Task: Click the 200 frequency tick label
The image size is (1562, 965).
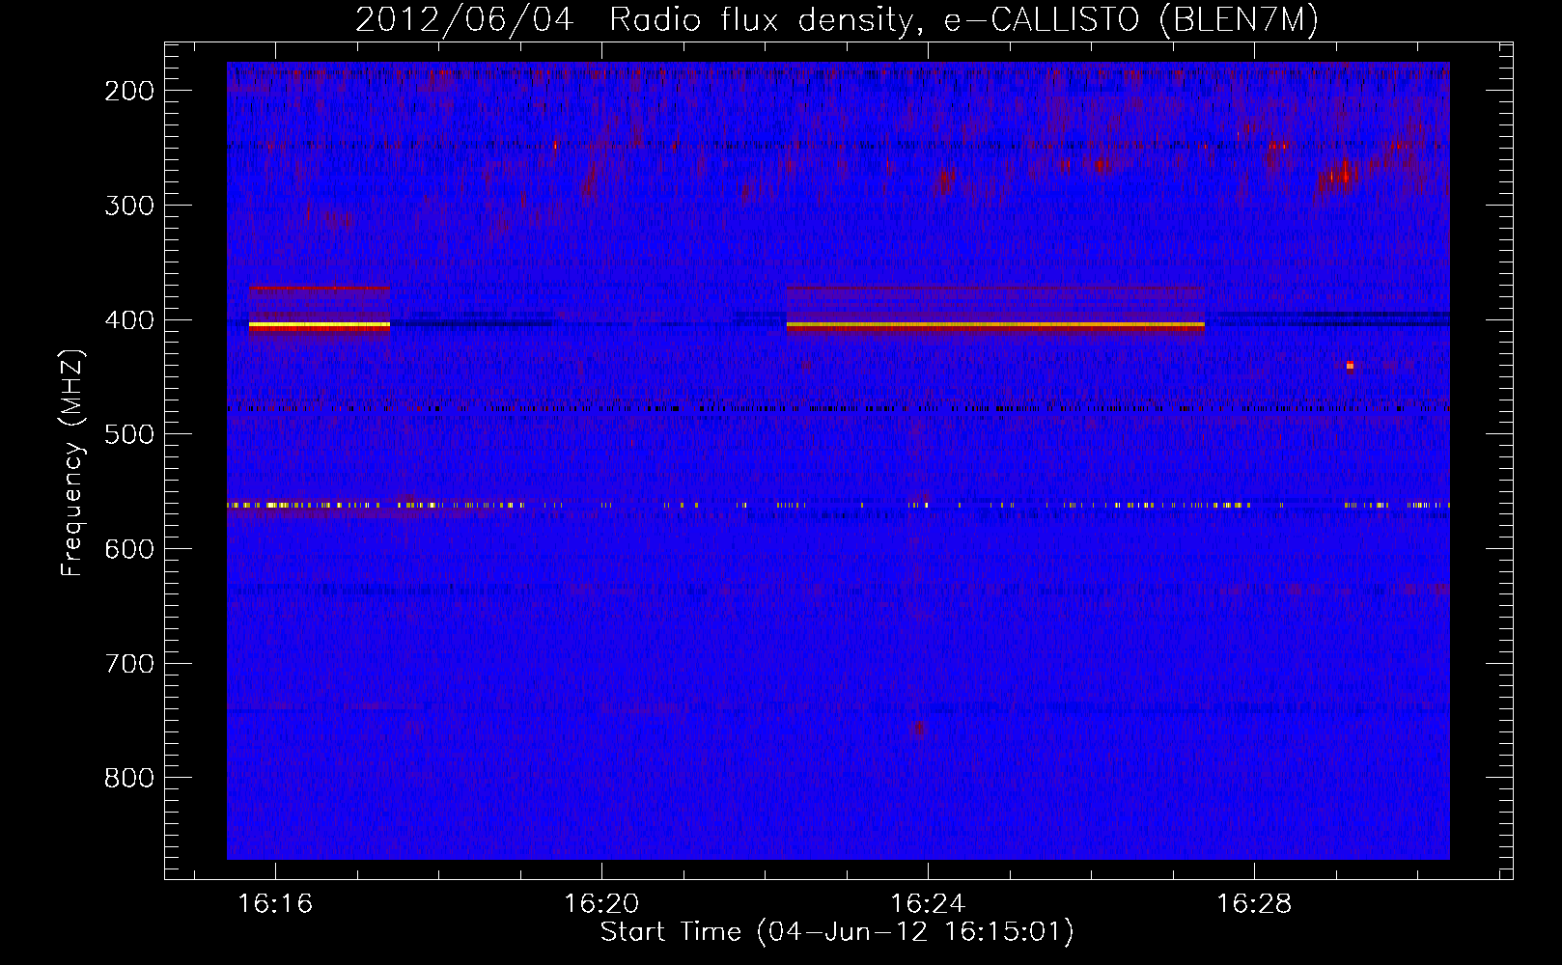Action: coord(128,91)
